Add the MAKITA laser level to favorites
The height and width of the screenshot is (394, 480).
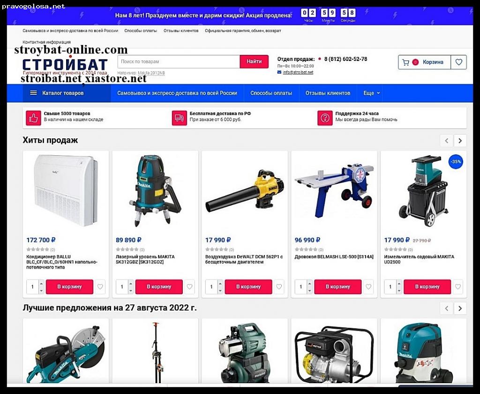point(189,287)
